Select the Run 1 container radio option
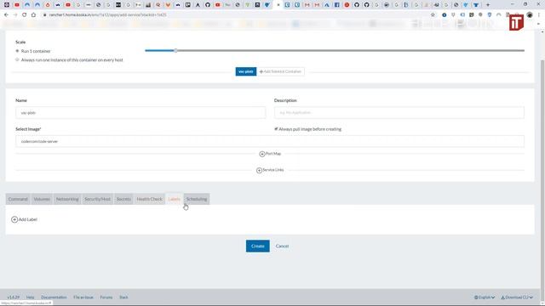This screenshot has width=545, height=306. (17, 51)
